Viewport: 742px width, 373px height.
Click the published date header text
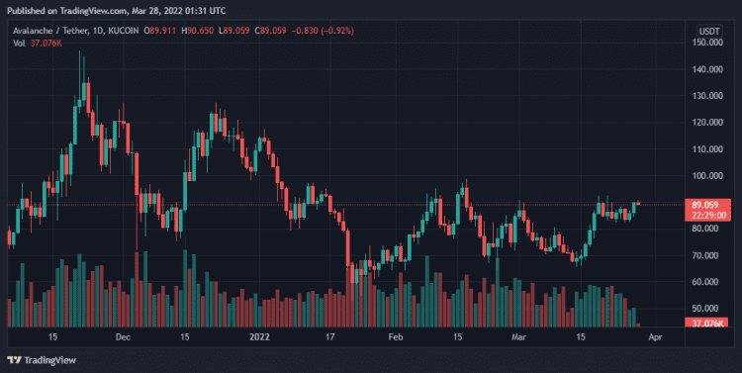tap(117, 11)
